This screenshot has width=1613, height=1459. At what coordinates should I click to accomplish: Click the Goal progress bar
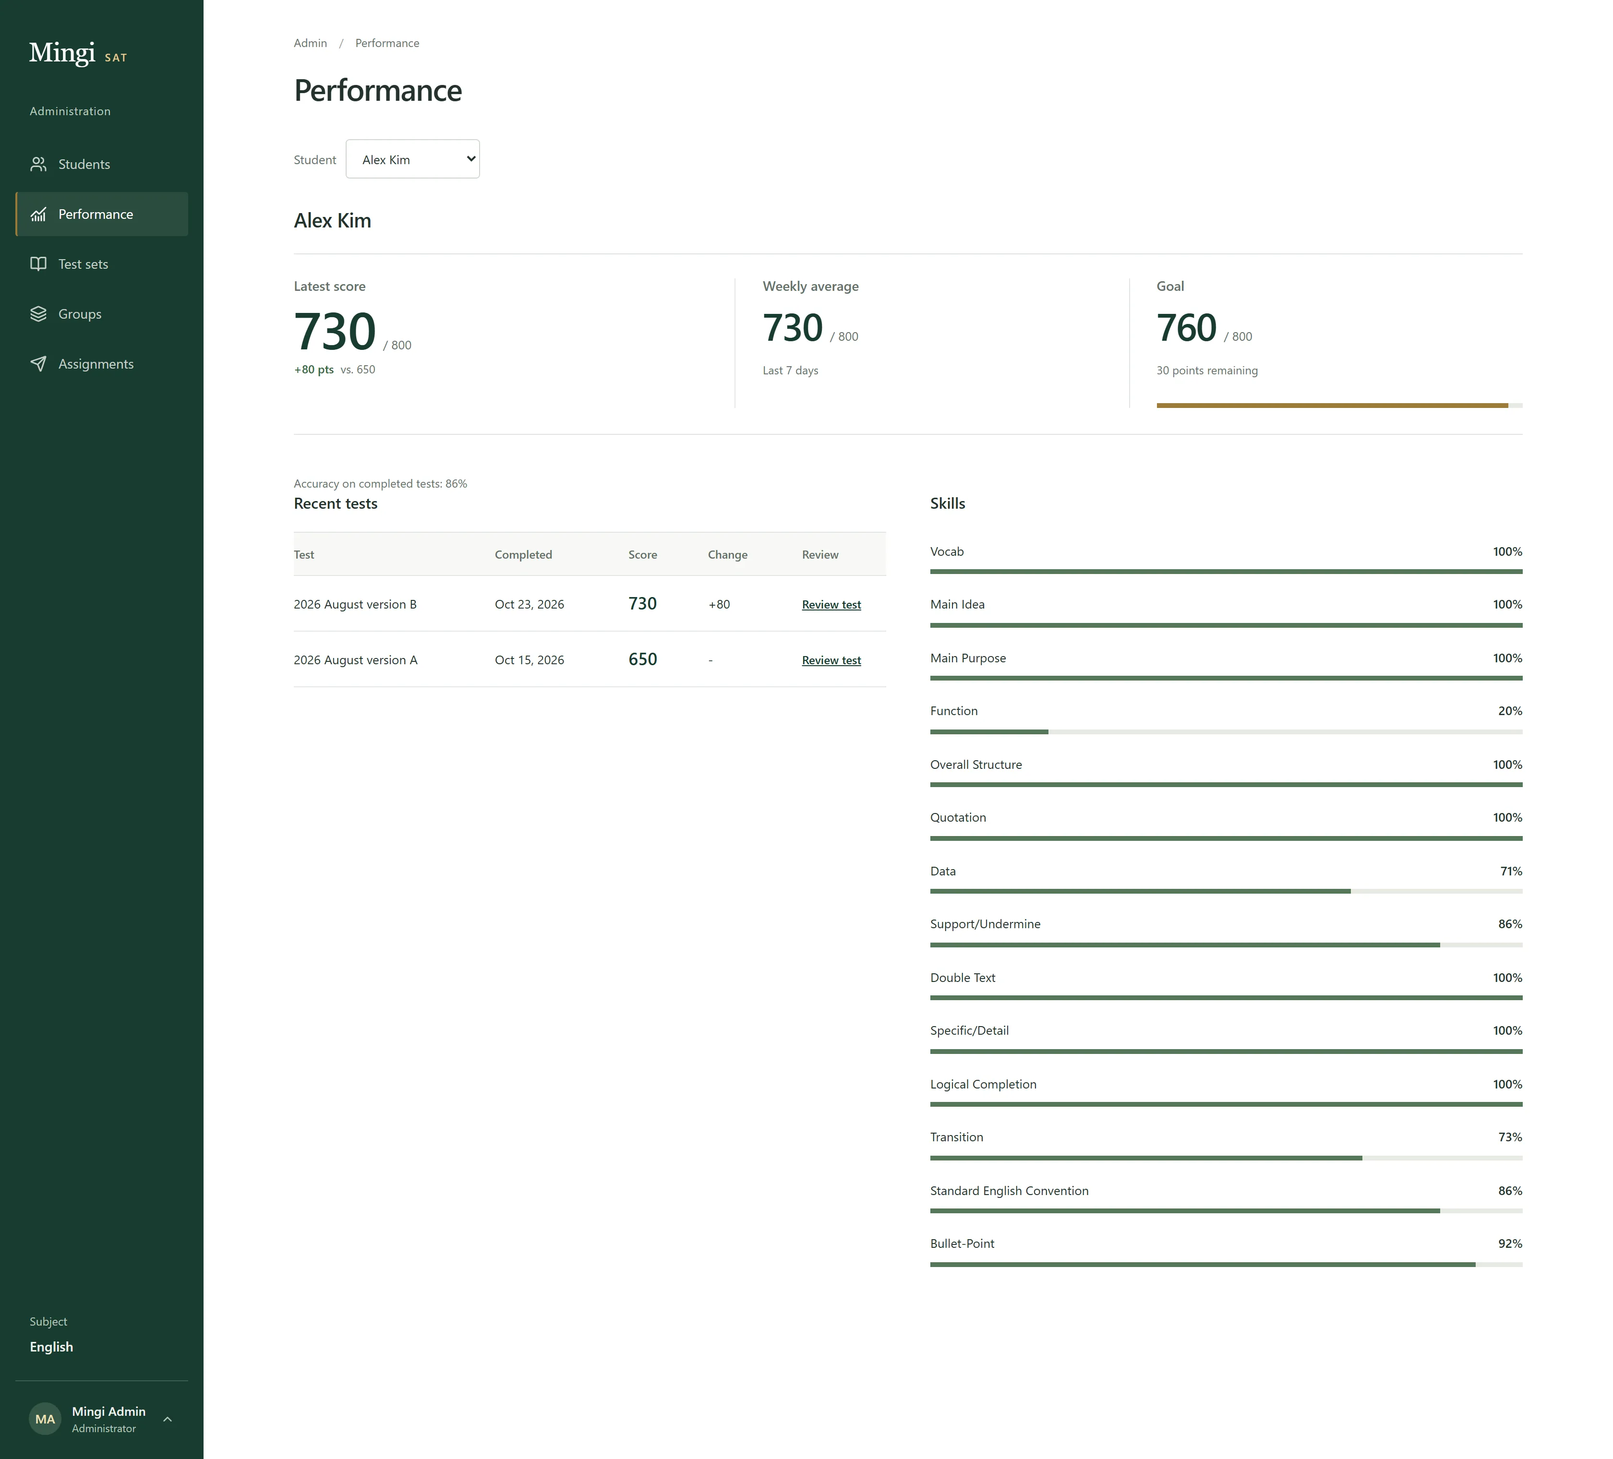[1339, 406]
